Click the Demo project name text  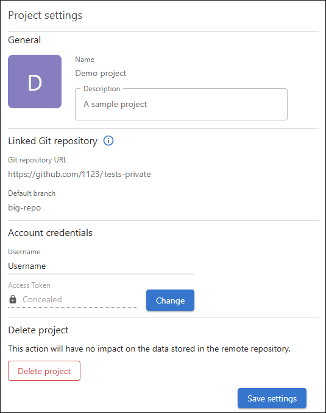tap(101, 73)
